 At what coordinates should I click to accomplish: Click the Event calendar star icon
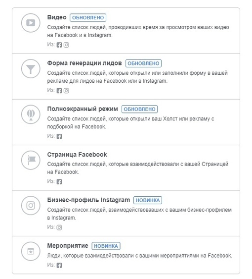(x=31, y=251)
